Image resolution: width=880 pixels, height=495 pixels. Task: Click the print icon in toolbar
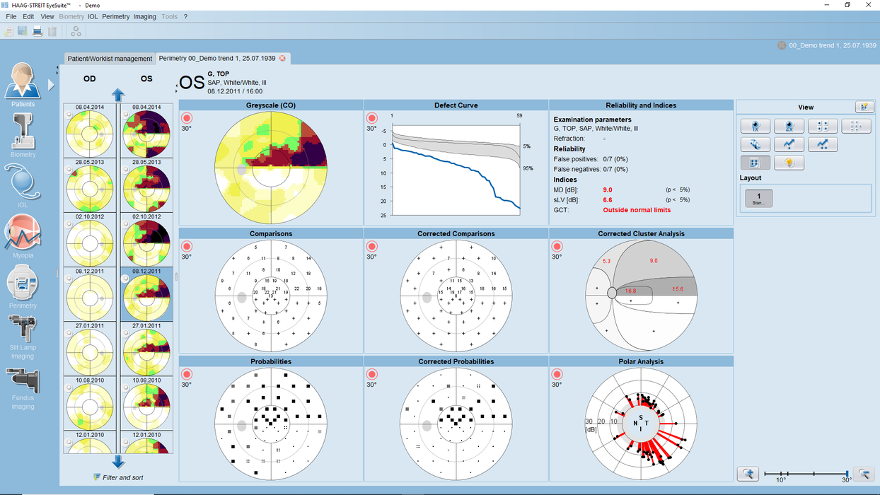pos(37,31)
